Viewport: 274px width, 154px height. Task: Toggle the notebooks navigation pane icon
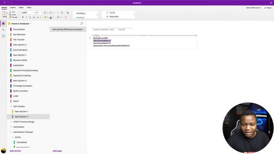pos(3,24)
